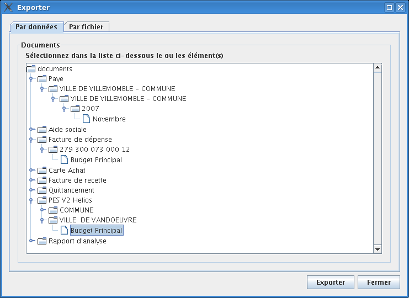Click the scrollbar down arrow
This screenshot has width=409, height=298.
pos(378,249)
